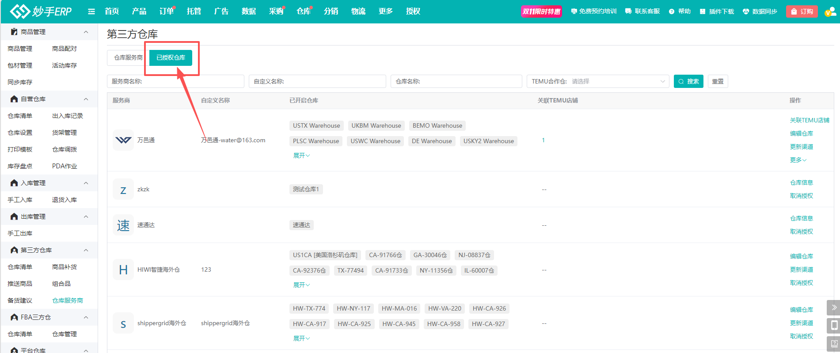Collapse the 自营仓库 sidebar section

point(86,99)
